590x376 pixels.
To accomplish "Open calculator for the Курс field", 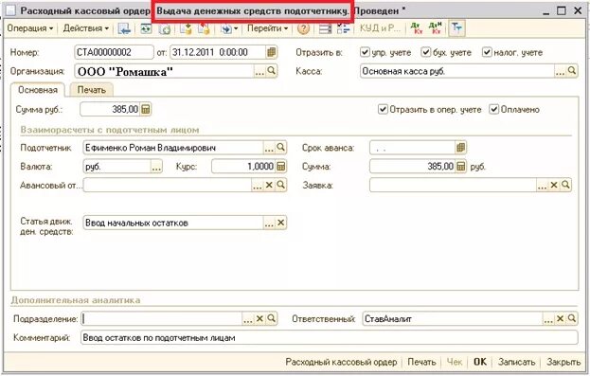I will point(280,167).
